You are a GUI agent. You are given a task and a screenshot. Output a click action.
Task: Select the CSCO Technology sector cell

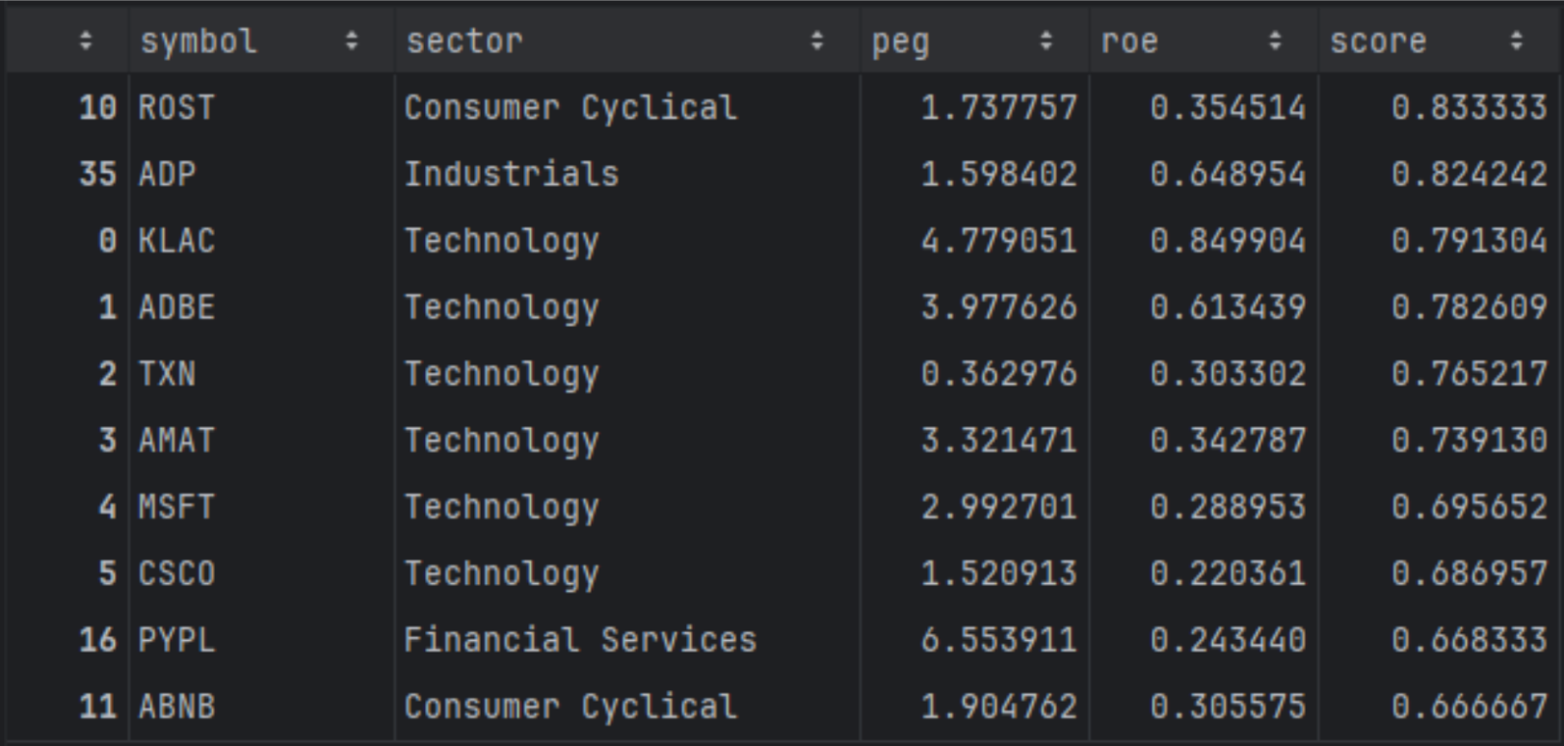pyautogui.click(x=501, y=573)
